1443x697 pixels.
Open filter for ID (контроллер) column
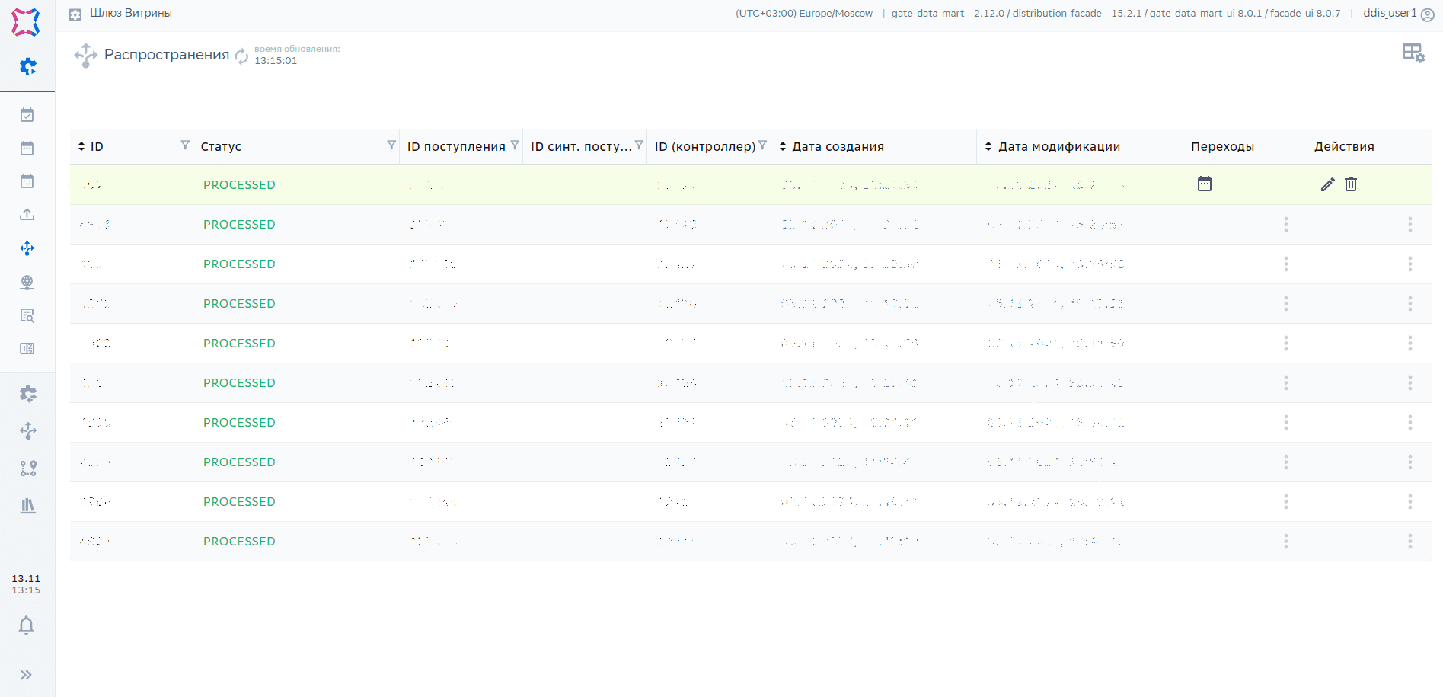tap(762, 145)
